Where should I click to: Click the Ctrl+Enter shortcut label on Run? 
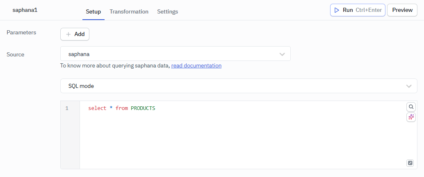point(369,10)
